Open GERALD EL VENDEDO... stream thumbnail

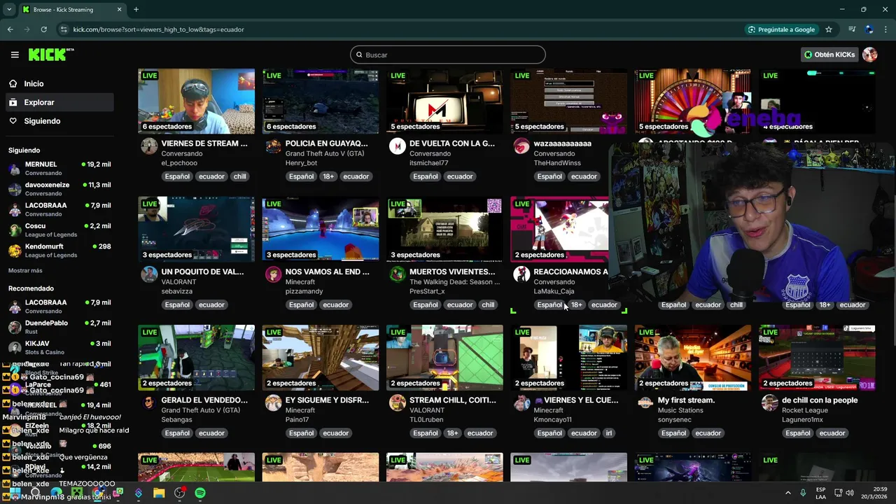(196, 358)
